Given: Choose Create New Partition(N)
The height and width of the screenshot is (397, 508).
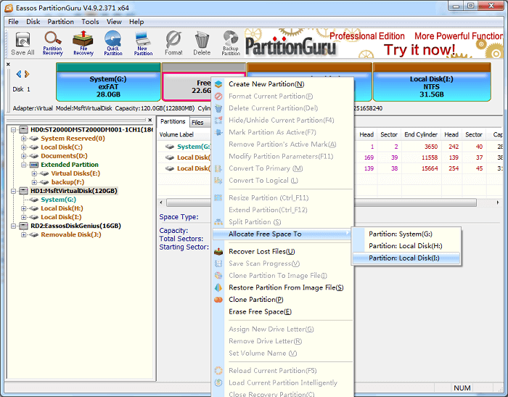Looking at the screenshot, I should coord(282,84).
